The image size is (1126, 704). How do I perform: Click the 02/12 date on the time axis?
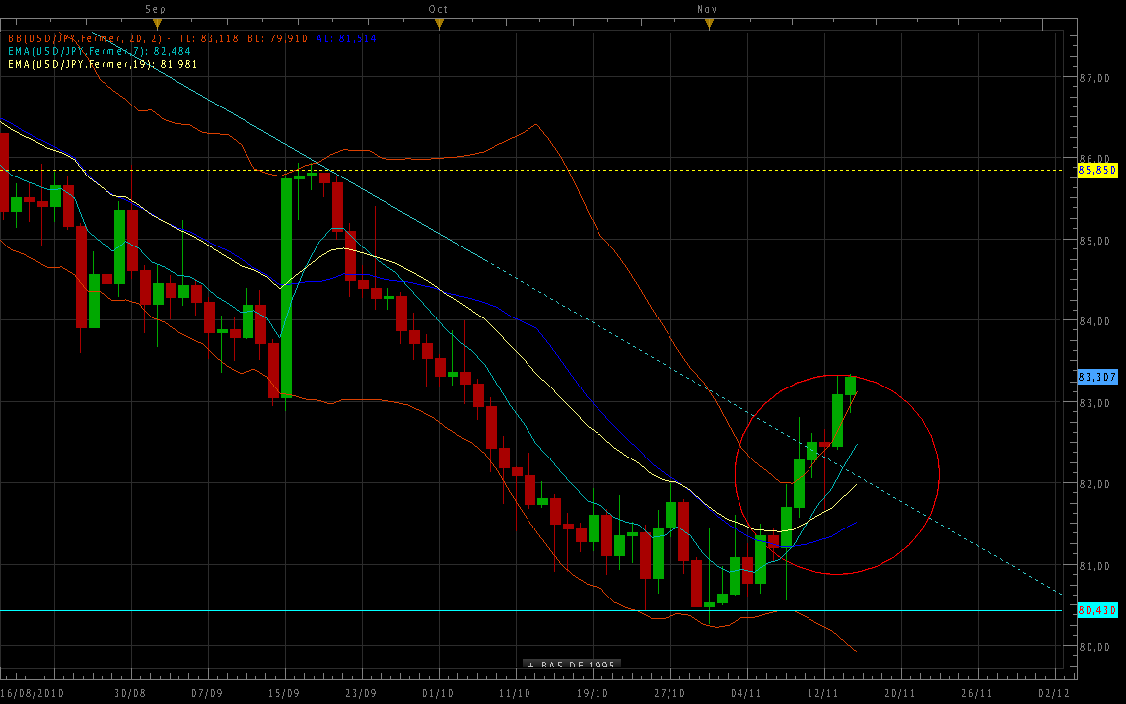[1053, 693]
